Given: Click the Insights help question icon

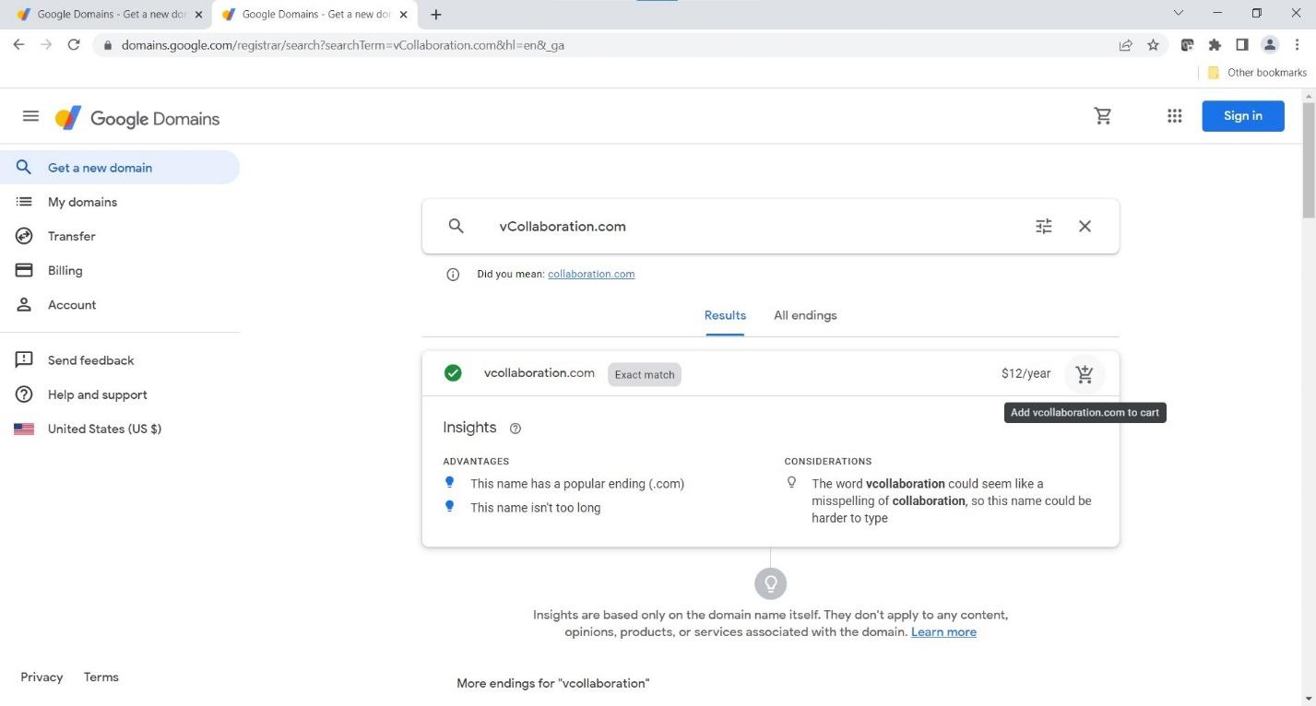Looking at the screenshot, I should (x=516, y=429).
